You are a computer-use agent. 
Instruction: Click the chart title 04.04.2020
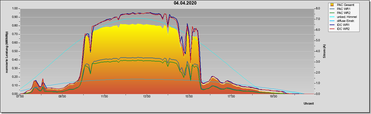[x=185, y=3]
